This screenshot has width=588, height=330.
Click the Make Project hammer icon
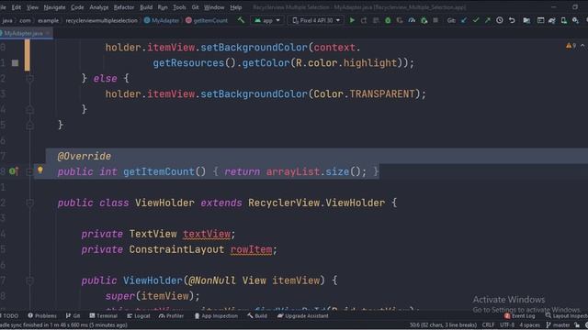241,20
